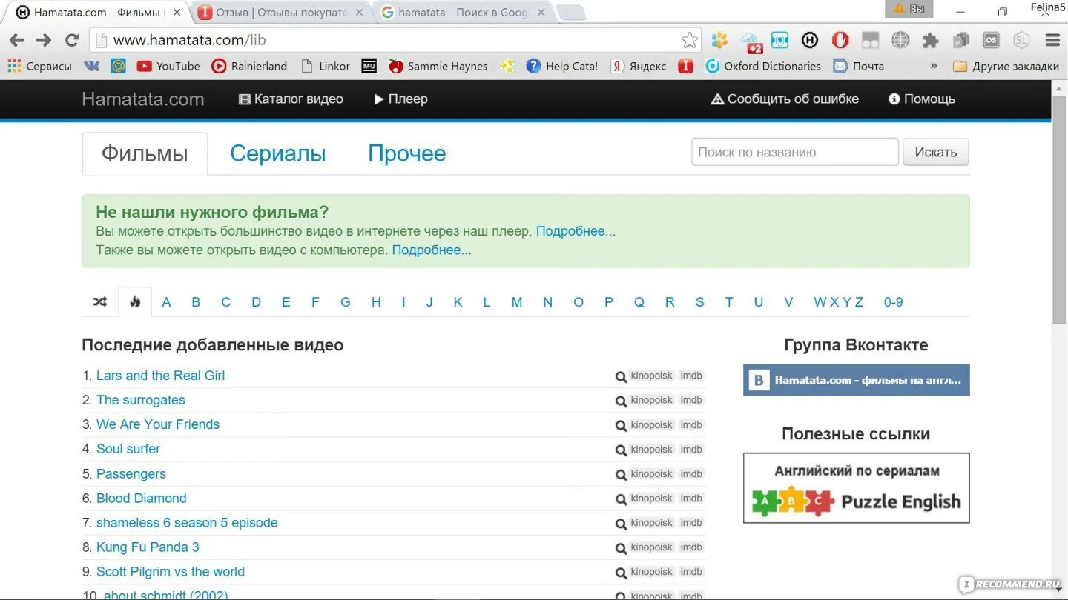This screenshot has width=1068, height=600.
Task: Open the Помощь page
Action: pos(922,99)
